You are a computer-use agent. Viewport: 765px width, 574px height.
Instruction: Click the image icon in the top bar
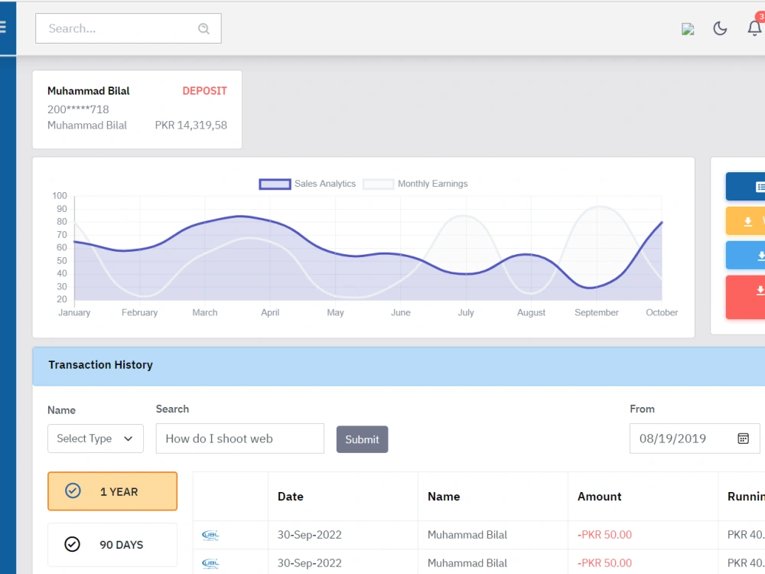[x=688, y=28]
